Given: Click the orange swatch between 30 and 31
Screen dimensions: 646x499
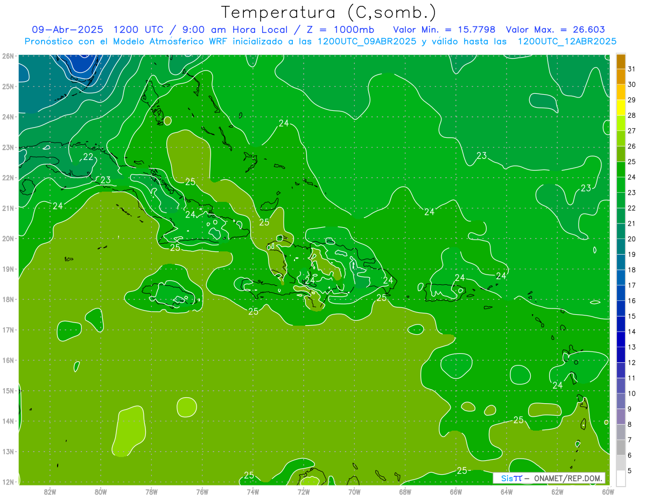Looking at the screenshot, I should [x=621, y=76].
